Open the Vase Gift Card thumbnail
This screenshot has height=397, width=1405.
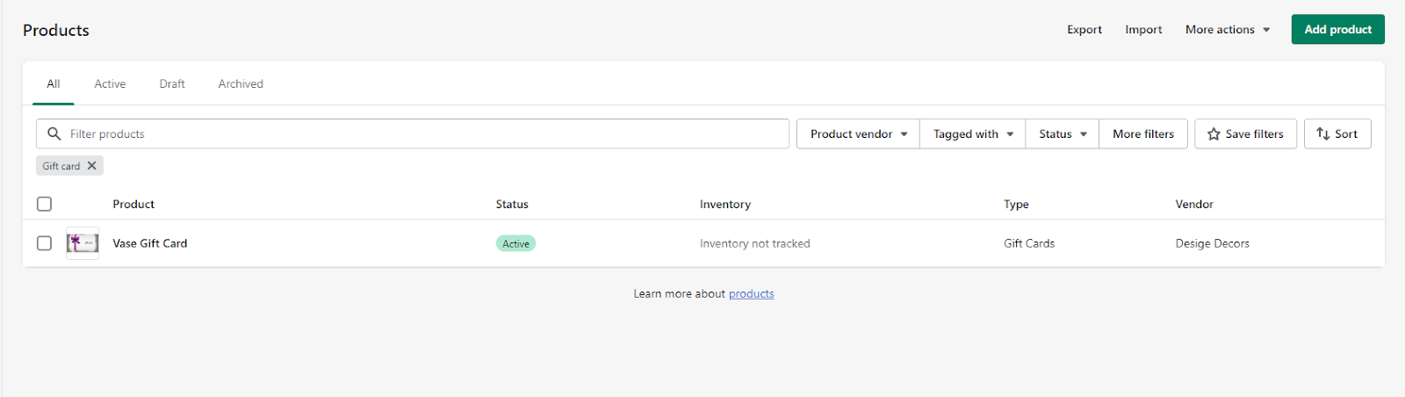[x=83, y=243]
